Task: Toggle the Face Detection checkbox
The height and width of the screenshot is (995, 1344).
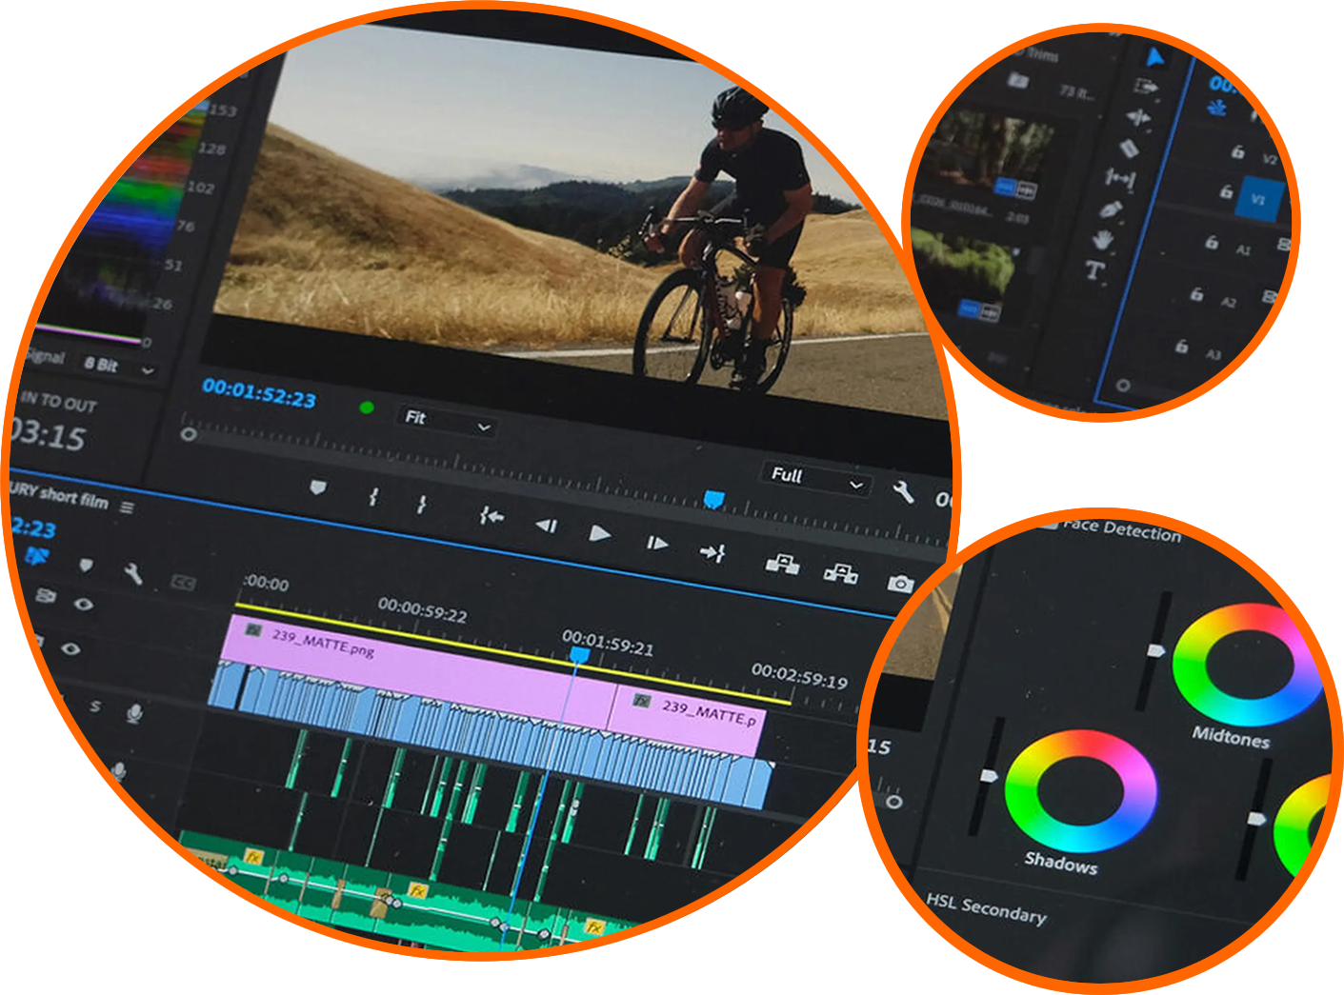Action: tap(1049, 523)
